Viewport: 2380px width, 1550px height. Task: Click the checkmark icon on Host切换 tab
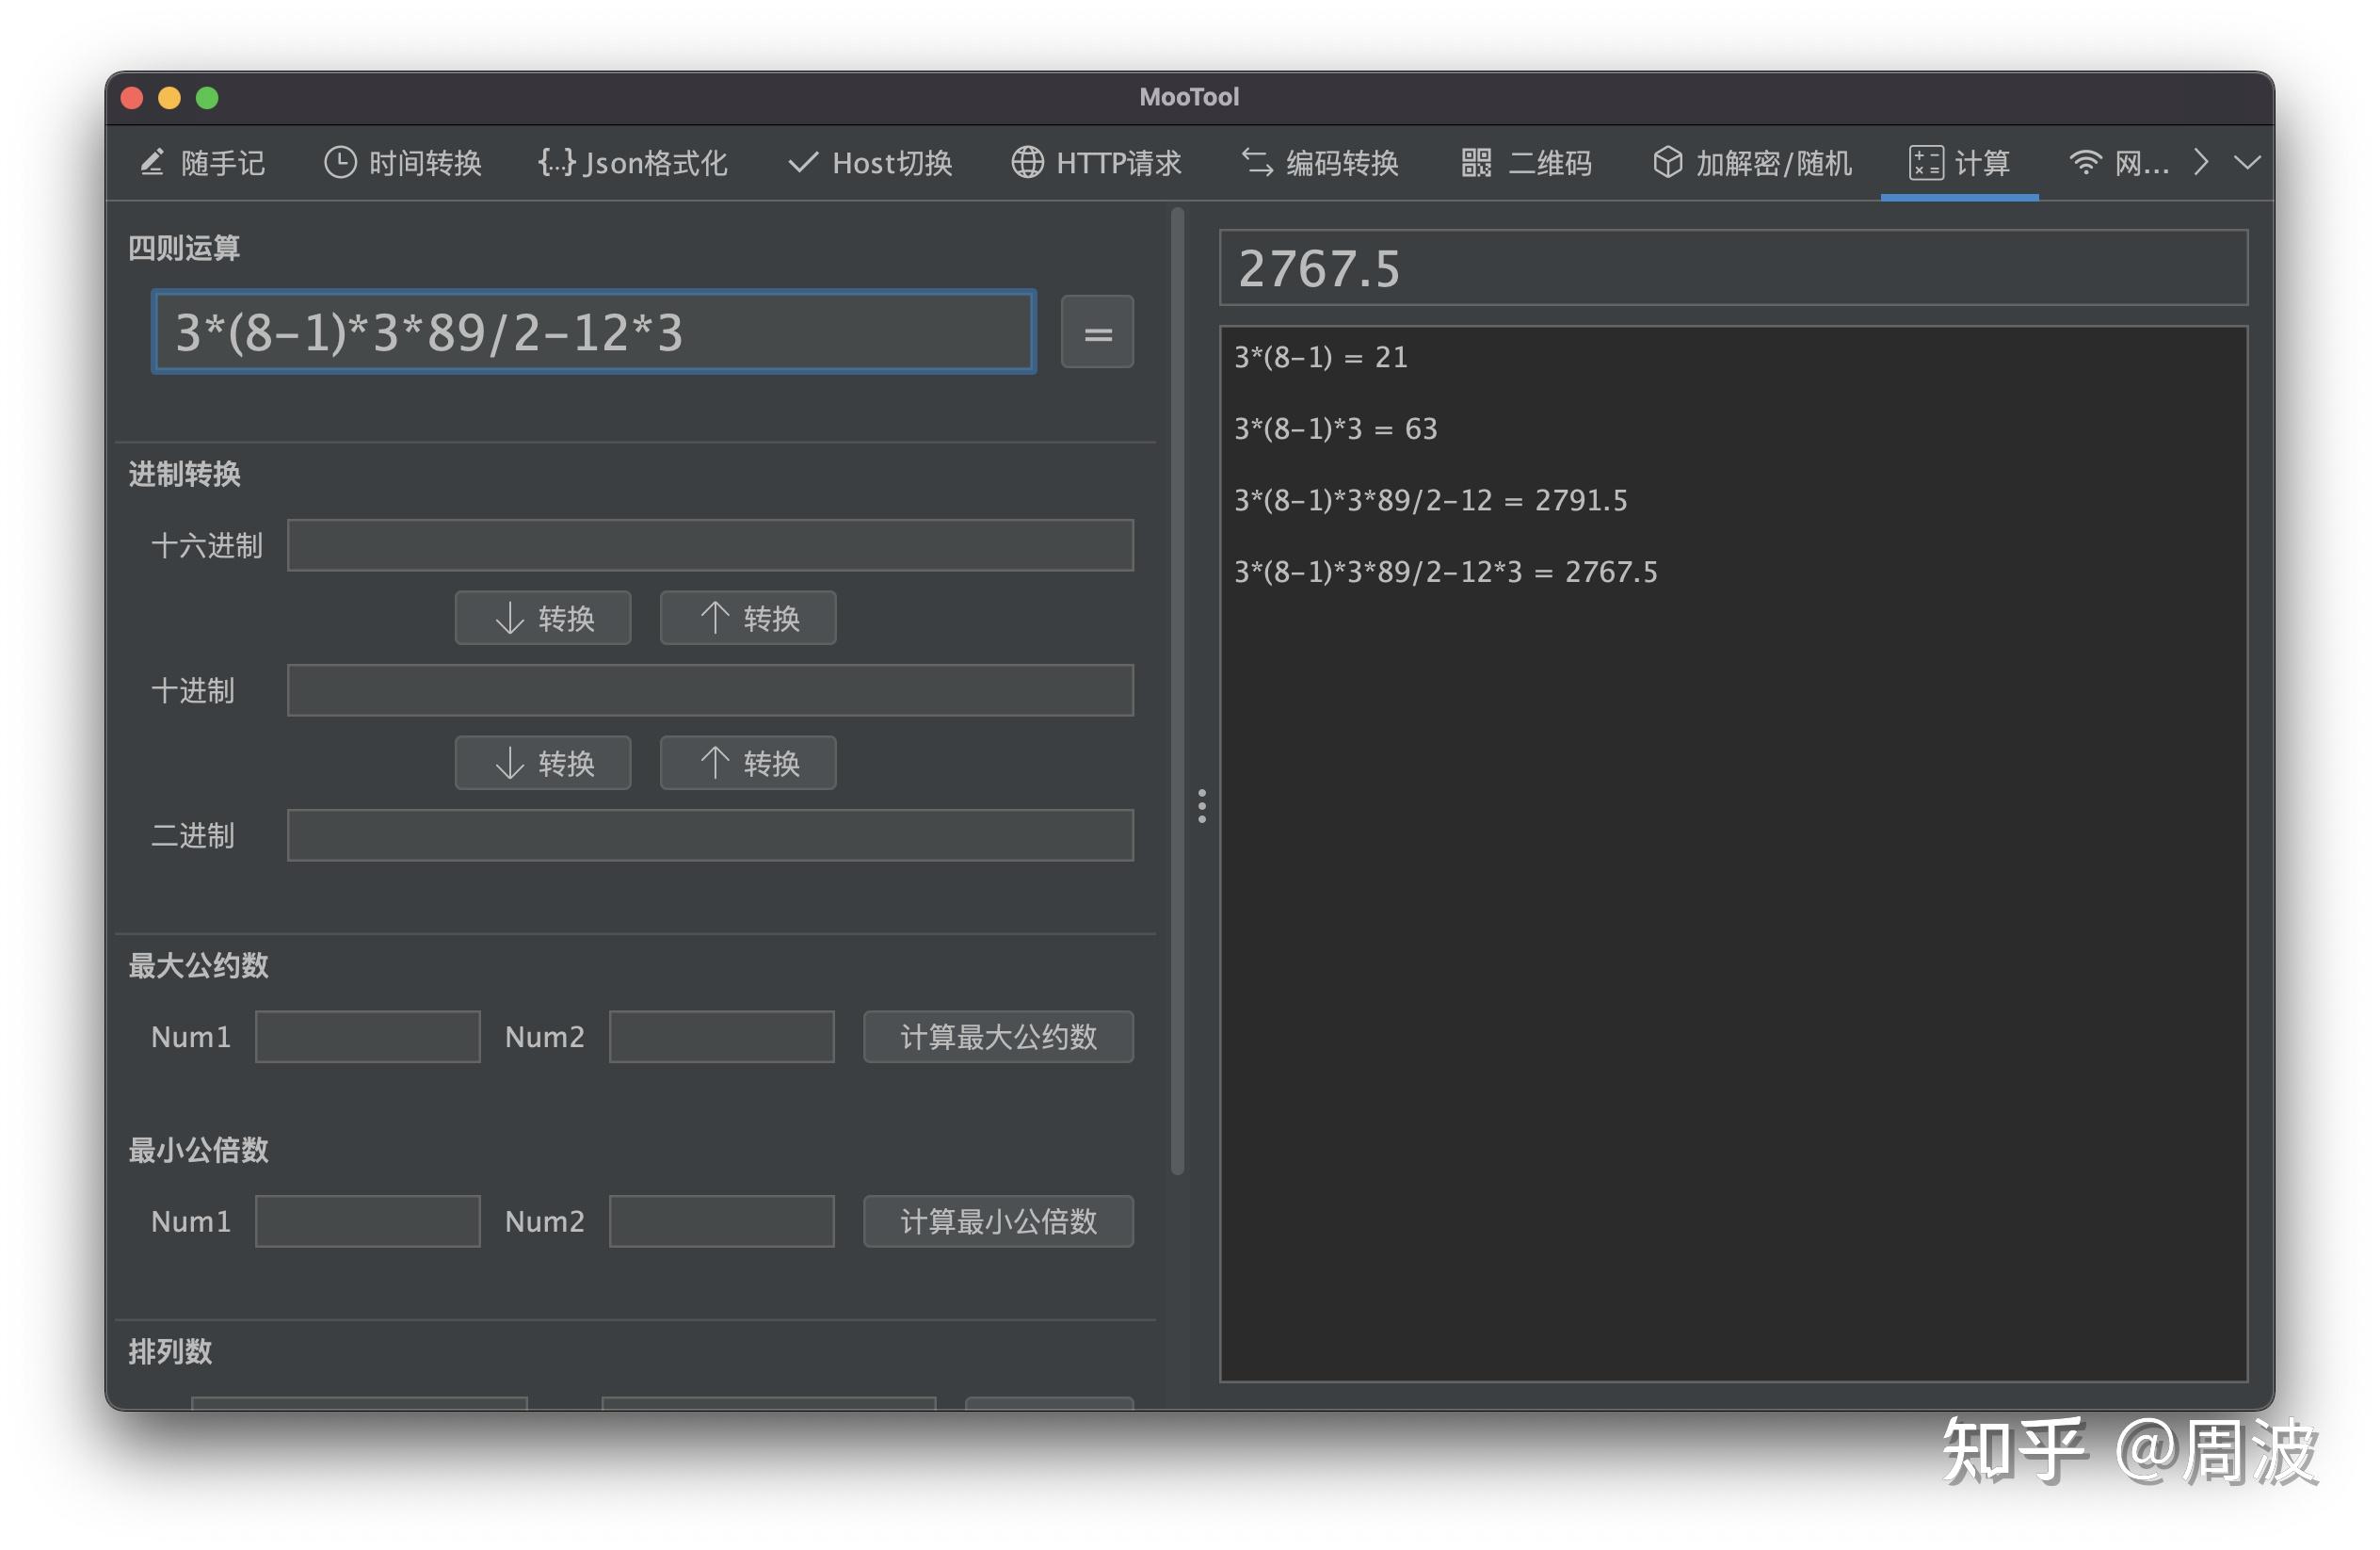point(802,162)
